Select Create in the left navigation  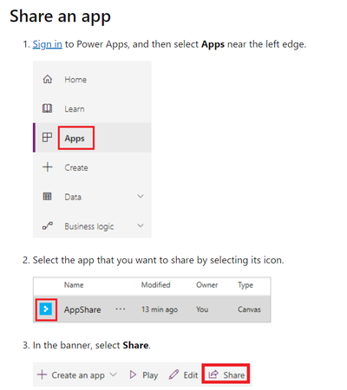point(76,167)
